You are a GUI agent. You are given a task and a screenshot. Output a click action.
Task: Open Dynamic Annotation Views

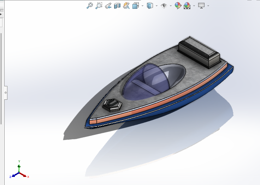pyautogui.click(x=126, y=6)
